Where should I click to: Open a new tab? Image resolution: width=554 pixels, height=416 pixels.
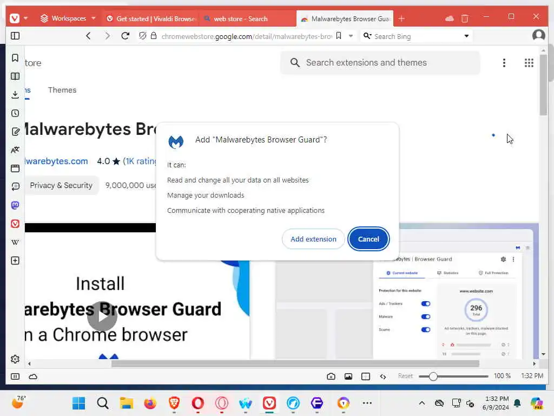click(401, 18)
